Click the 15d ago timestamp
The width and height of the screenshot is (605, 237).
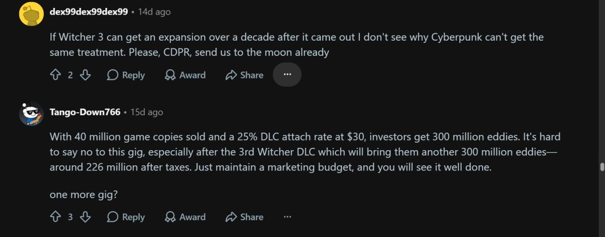coord(147,112)
